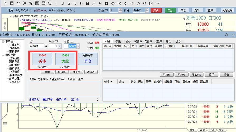Collapse the 参数设置 tree node
Viewport: 236px width, 132px height.
[3, 55]
